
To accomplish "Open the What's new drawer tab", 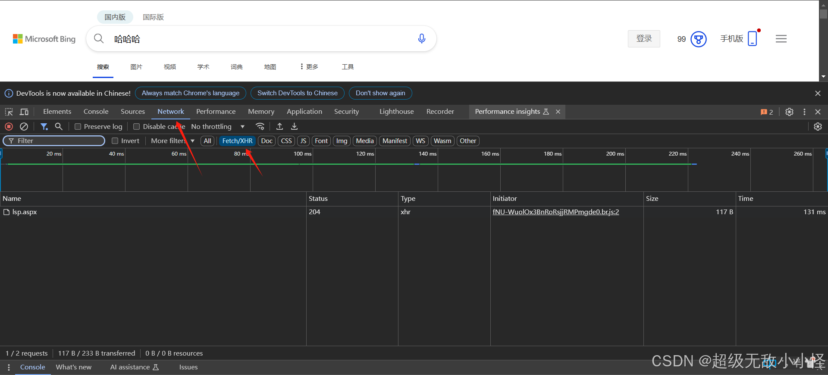I will [74, 367].
